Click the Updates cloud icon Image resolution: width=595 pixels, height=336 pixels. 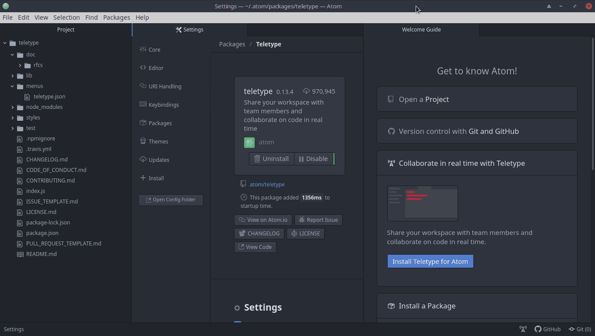tap(143, 160)
